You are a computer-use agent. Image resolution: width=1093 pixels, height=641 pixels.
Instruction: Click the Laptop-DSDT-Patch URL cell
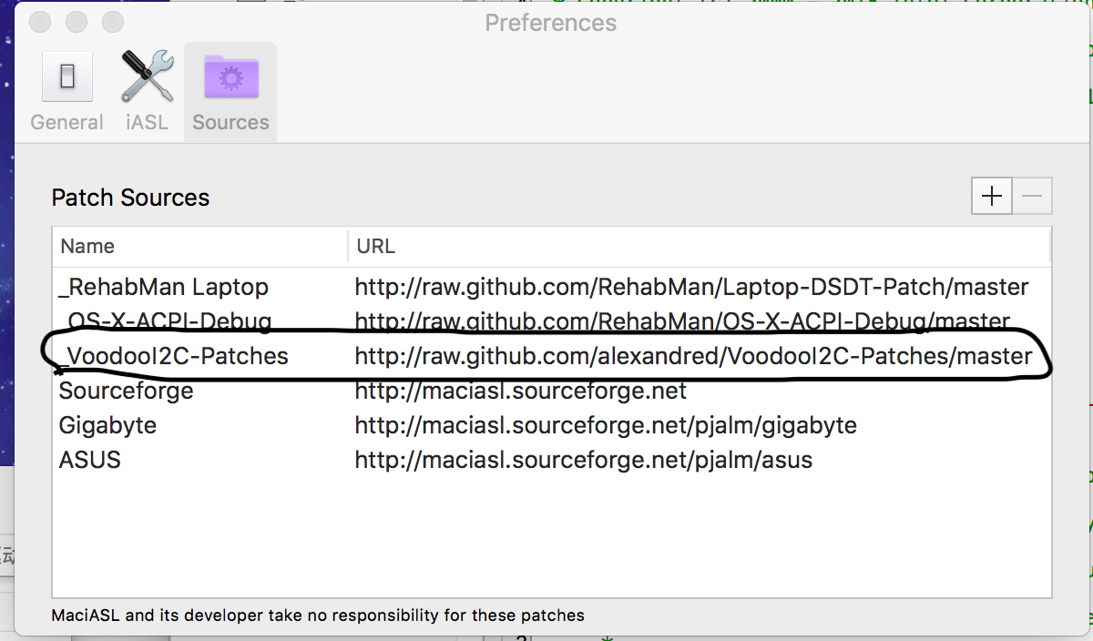pyautogui.click(x=691, y=287)
